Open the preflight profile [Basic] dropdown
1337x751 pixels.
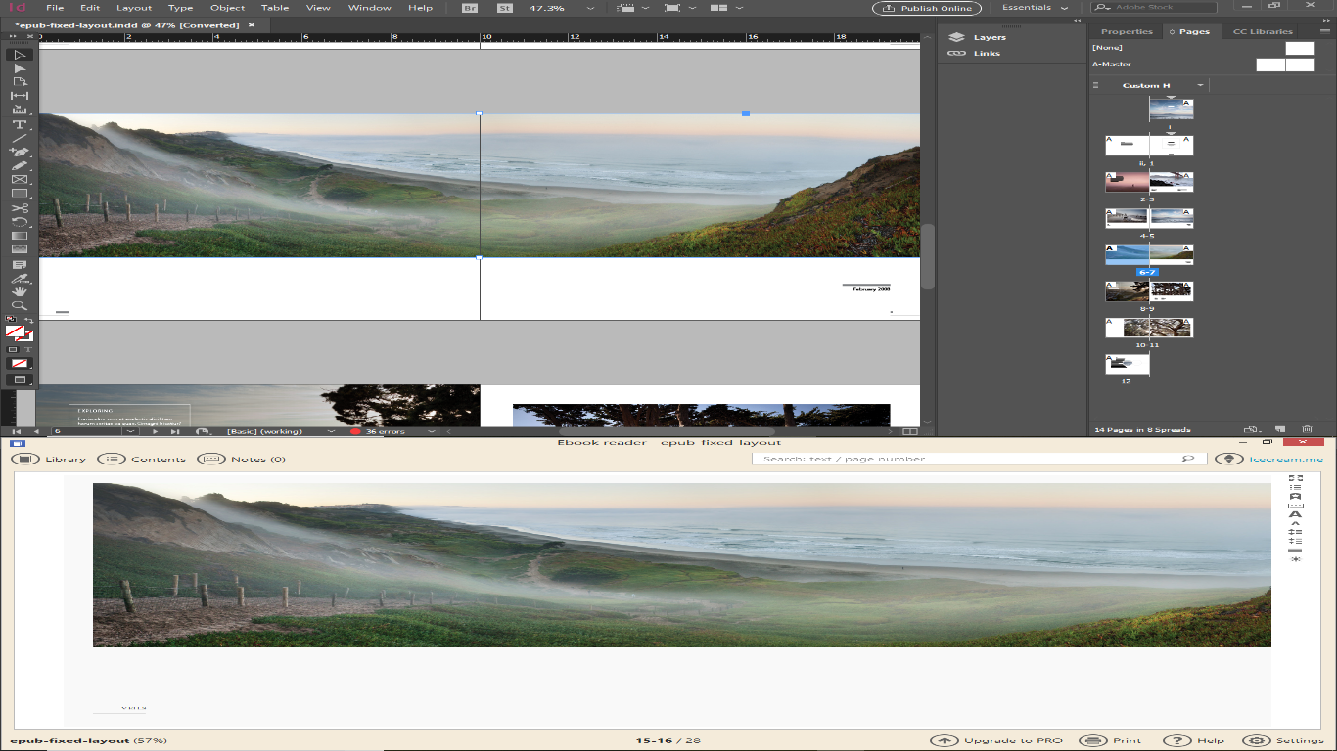click(x=331, y=431)
